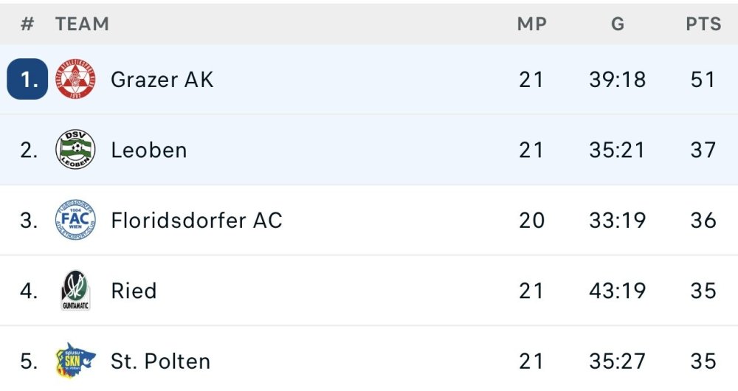This screenshot has height=391, width=738.
Task: Click Leoben's 35:21 goals cell
Action: (x=618, y=150)
